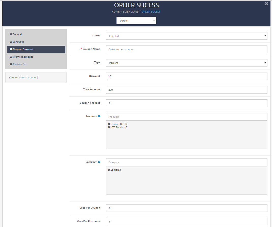The height and width of the screenshot is (227, 272).
Task: Click the fullscreen expand icon at top right
Action: click(x=266, y=4)
